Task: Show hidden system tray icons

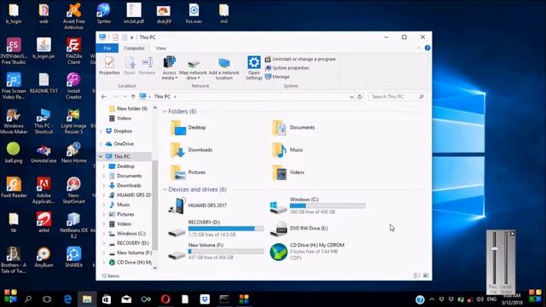Action: coord(432,299)
